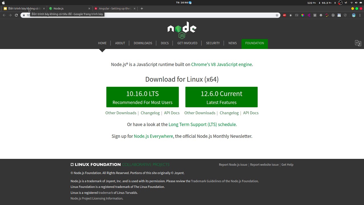The image size is (364, 205).
Task: Open Google Translate icon on page
Action: coord(358,43)
